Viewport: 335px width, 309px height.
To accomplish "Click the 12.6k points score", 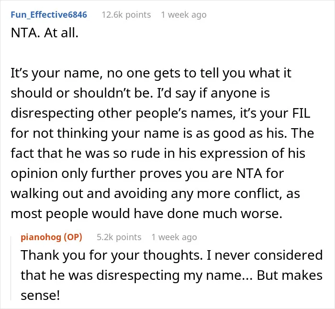I will (x=126, y=15).
